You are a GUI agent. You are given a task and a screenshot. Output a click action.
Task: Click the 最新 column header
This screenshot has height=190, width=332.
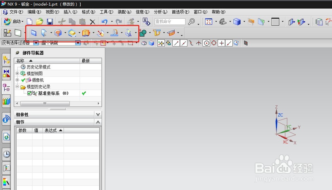[91, 61]
